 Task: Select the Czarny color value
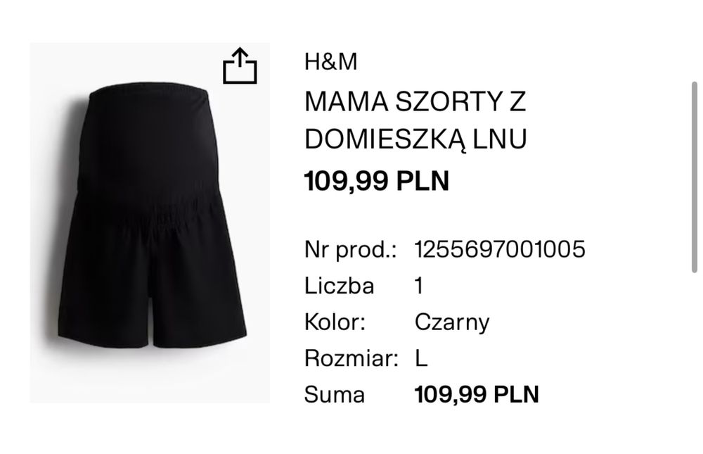[452, 323]
